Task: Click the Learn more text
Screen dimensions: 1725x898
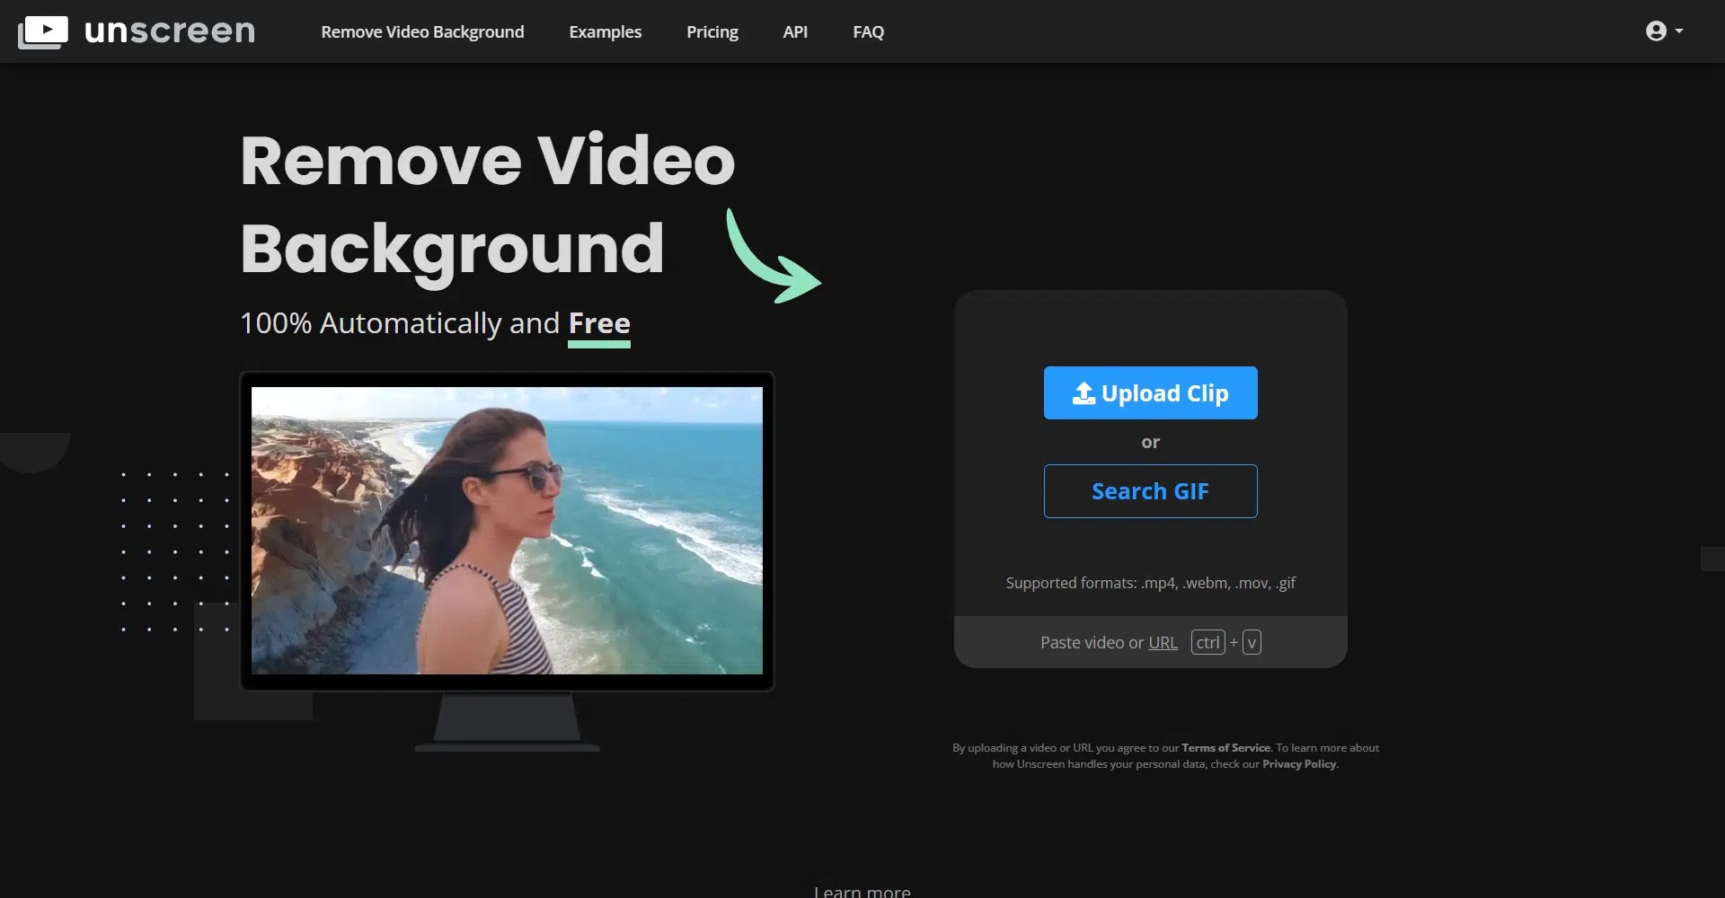Action: tap(862, 891)
